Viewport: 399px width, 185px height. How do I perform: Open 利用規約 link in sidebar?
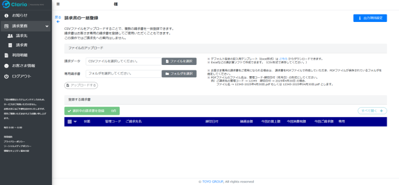tap(8, 137)
